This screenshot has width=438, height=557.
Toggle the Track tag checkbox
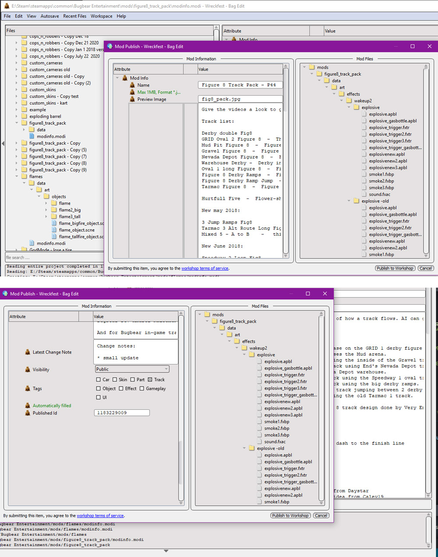(150, 380)
